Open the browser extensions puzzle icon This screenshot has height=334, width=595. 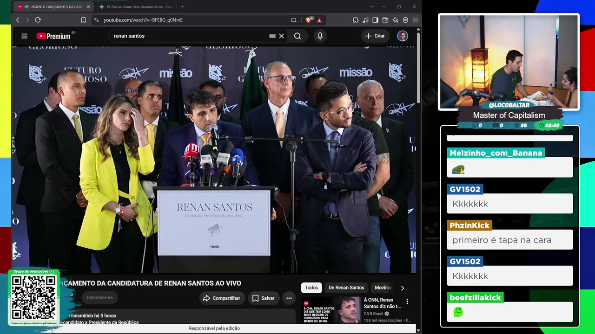pyautogui.click(x=356, y=20)
